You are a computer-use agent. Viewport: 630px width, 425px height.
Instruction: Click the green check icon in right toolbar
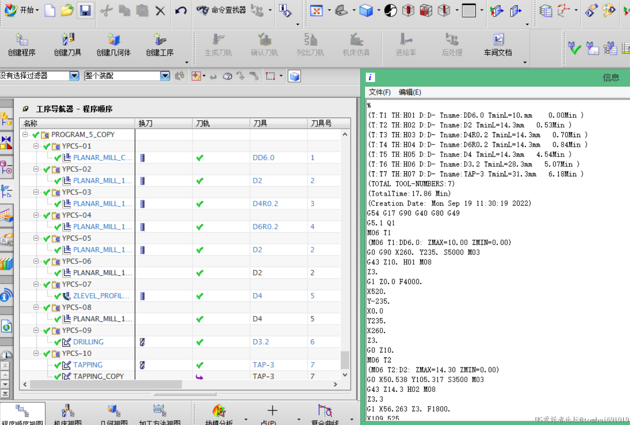pos(574,47)
